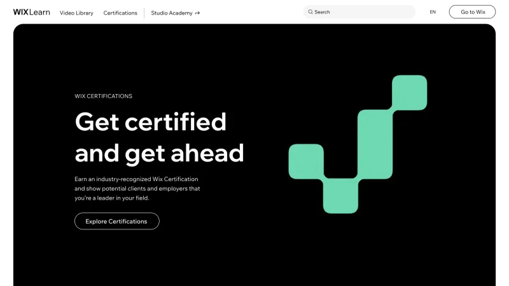
Task: Click the Wix Learn logo
Action: click(31, 12)
